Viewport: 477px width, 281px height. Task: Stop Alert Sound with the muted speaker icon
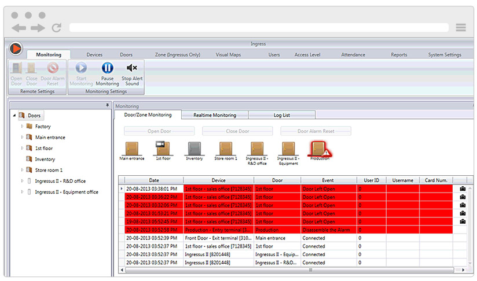(132, 68)
